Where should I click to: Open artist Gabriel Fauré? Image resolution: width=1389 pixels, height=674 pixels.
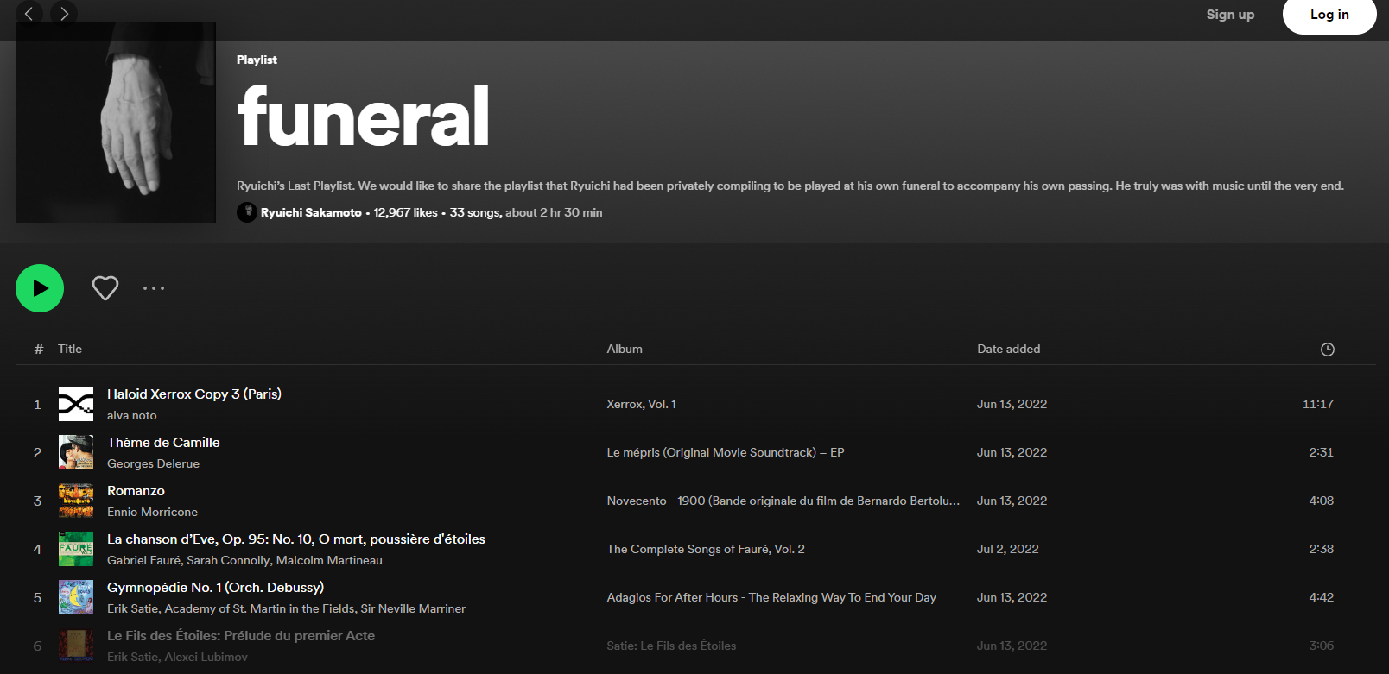click(x=143, y=560)
